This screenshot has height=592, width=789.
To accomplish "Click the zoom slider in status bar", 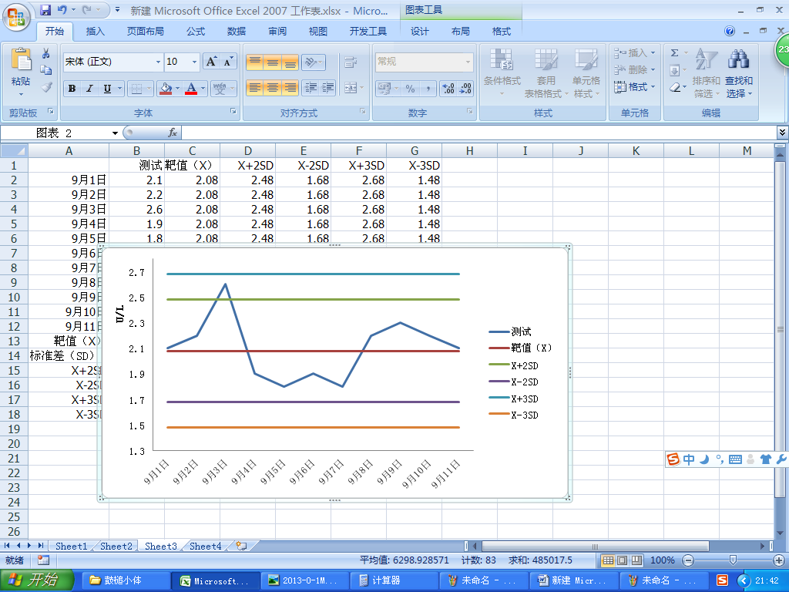I will 732,560.
